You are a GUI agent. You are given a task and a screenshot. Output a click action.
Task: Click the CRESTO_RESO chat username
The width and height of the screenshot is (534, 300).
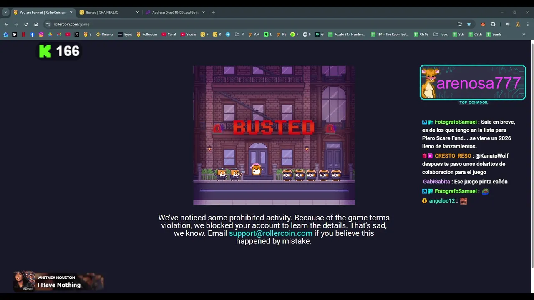coord(453,156)
